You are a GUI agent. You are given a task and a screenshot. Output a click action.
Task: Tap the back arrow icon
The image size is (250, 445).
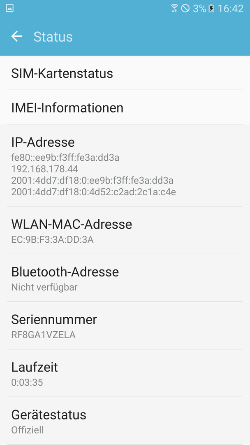click(17, 37)
